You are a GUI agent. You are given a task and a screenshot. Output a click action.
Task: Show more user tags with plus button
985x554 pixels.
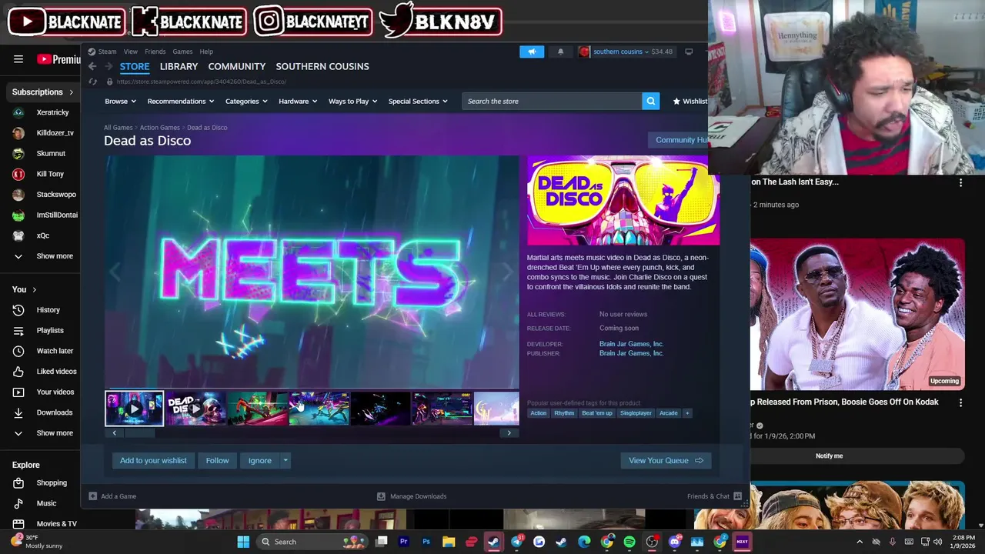coord(687,413)
